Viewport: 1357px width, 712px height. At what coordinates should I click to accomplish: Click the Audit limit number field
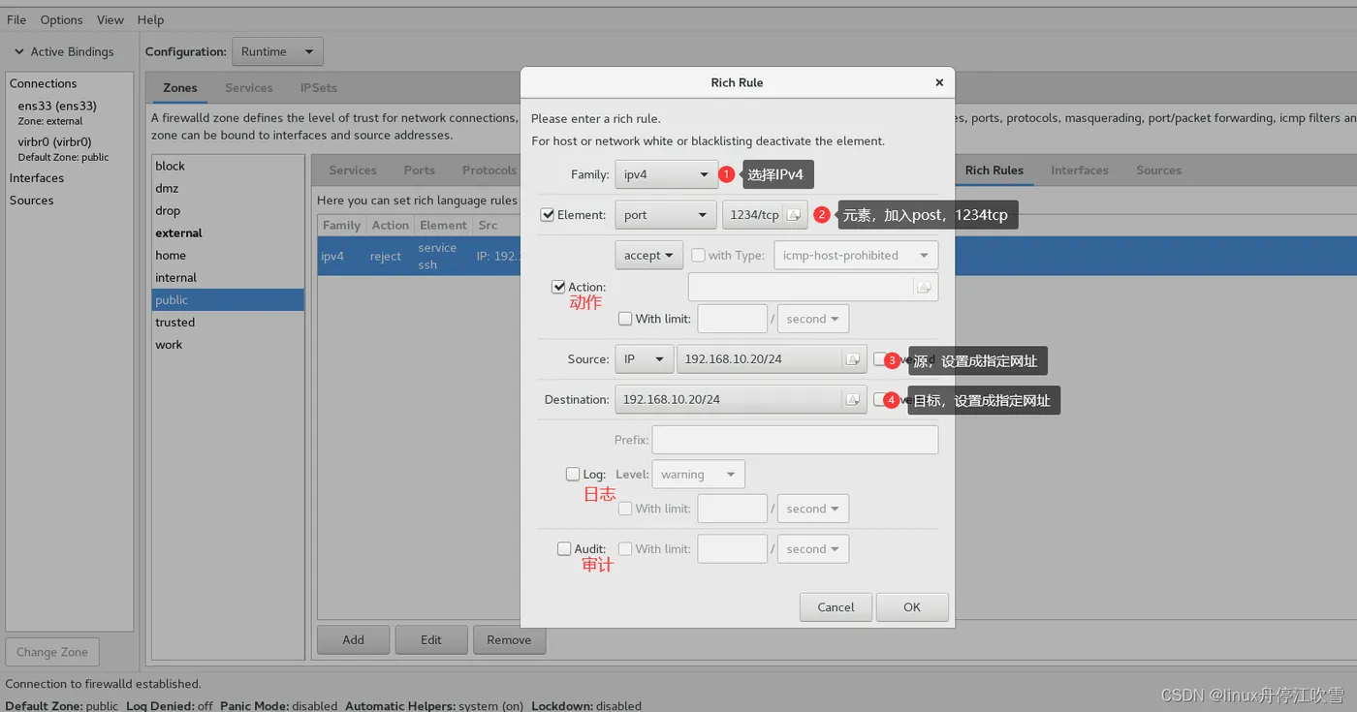coord(733,549)
